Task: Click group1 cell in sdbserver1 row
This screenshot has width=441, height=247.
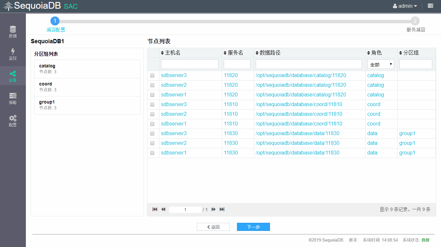Action: pyautogui.click(x=407, y=153)
